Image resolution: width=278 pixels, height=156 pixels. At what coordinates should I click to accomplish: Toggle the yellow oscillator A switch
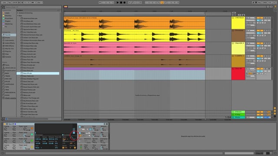(x=32, y=147)
